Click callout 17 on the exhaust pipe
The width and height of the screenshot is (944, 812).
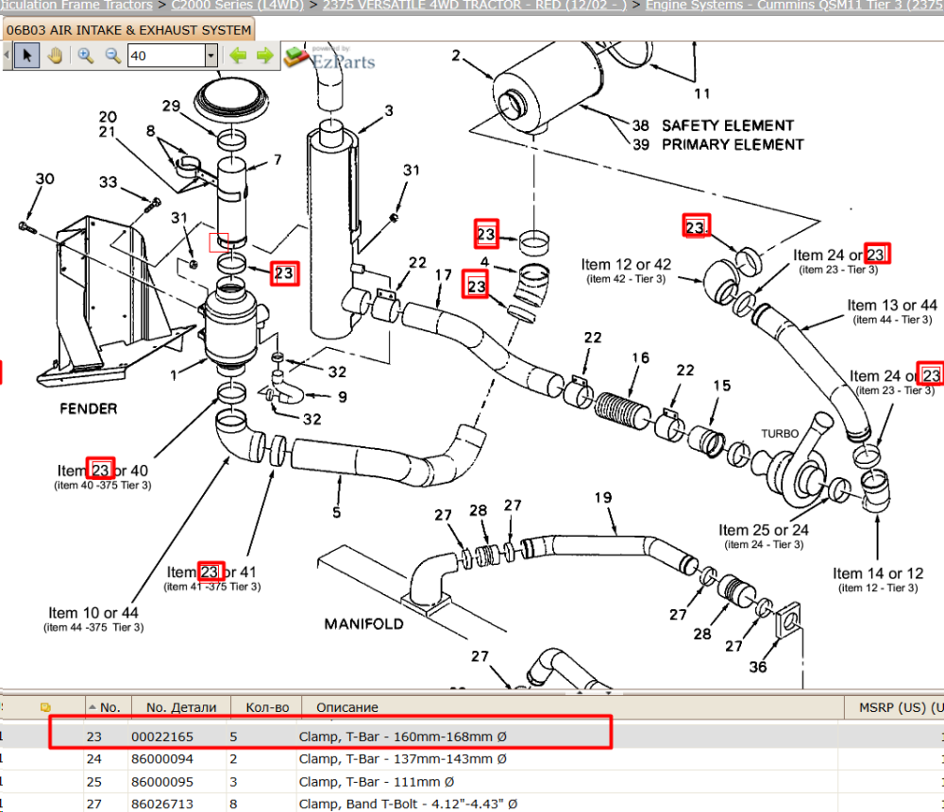click(x=444, y=274)
